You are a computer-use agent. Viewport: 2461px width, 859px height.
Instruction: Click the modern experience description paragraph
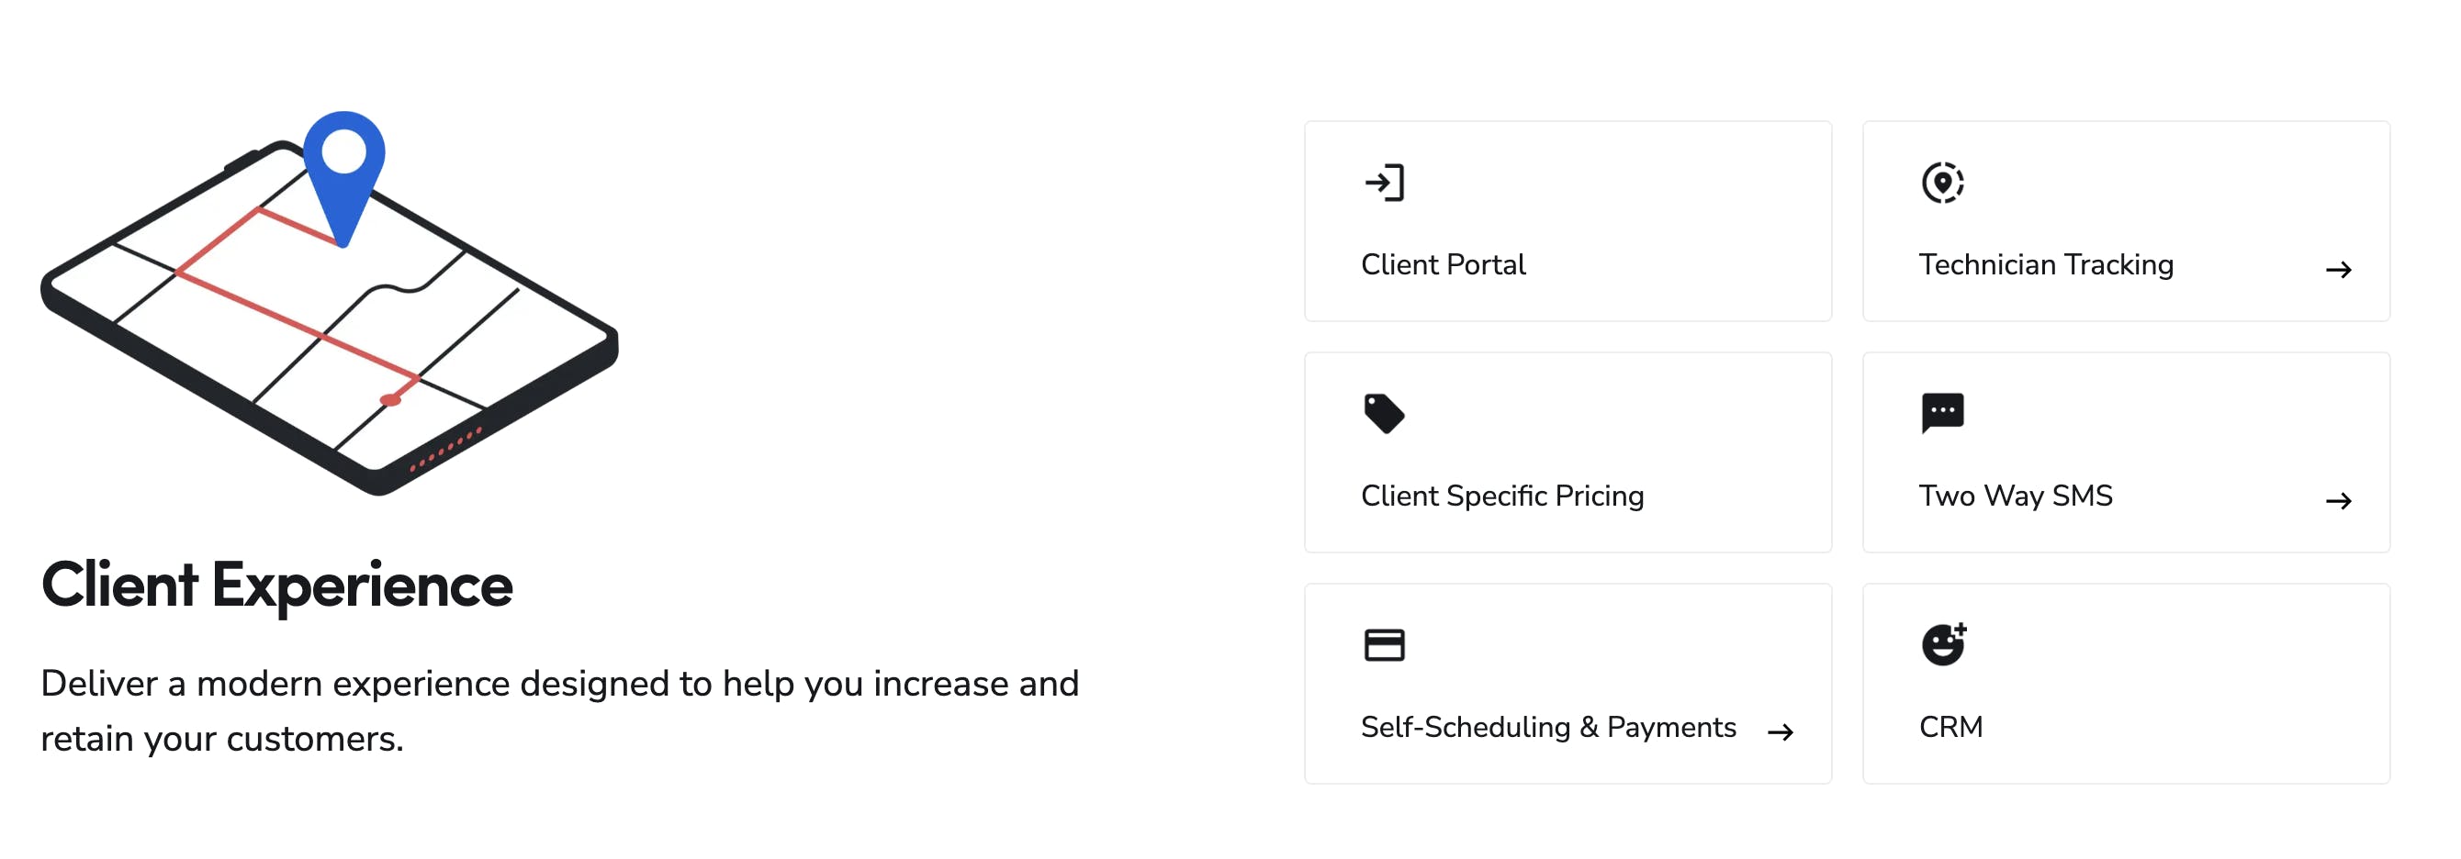coord(559,711)
